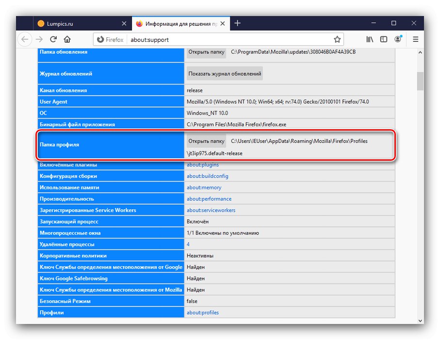Click the Безопасный Режим label

[x=65, y=301]
